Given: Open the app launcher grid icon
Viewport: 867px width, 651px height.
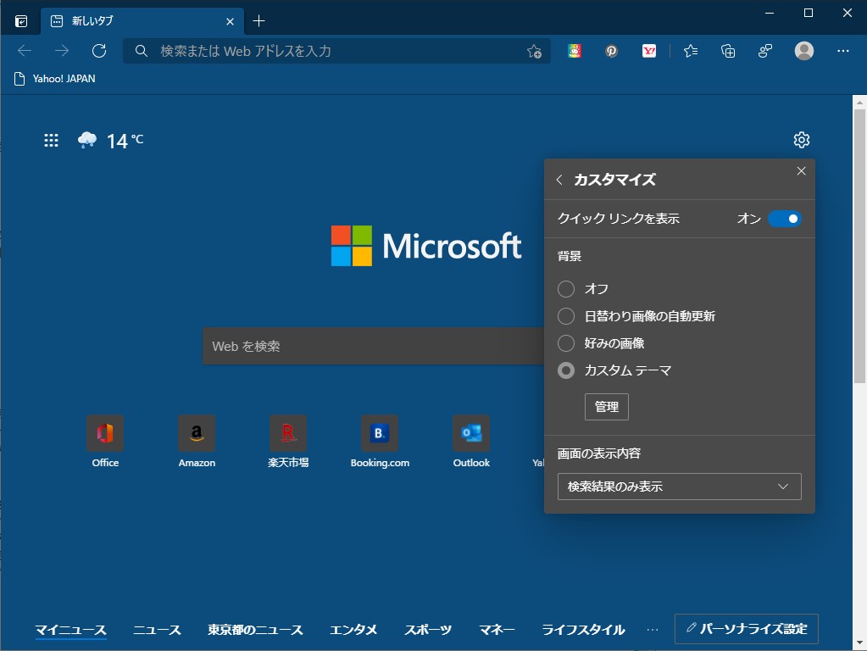Looking at the screenshot, I should [51, 140].
